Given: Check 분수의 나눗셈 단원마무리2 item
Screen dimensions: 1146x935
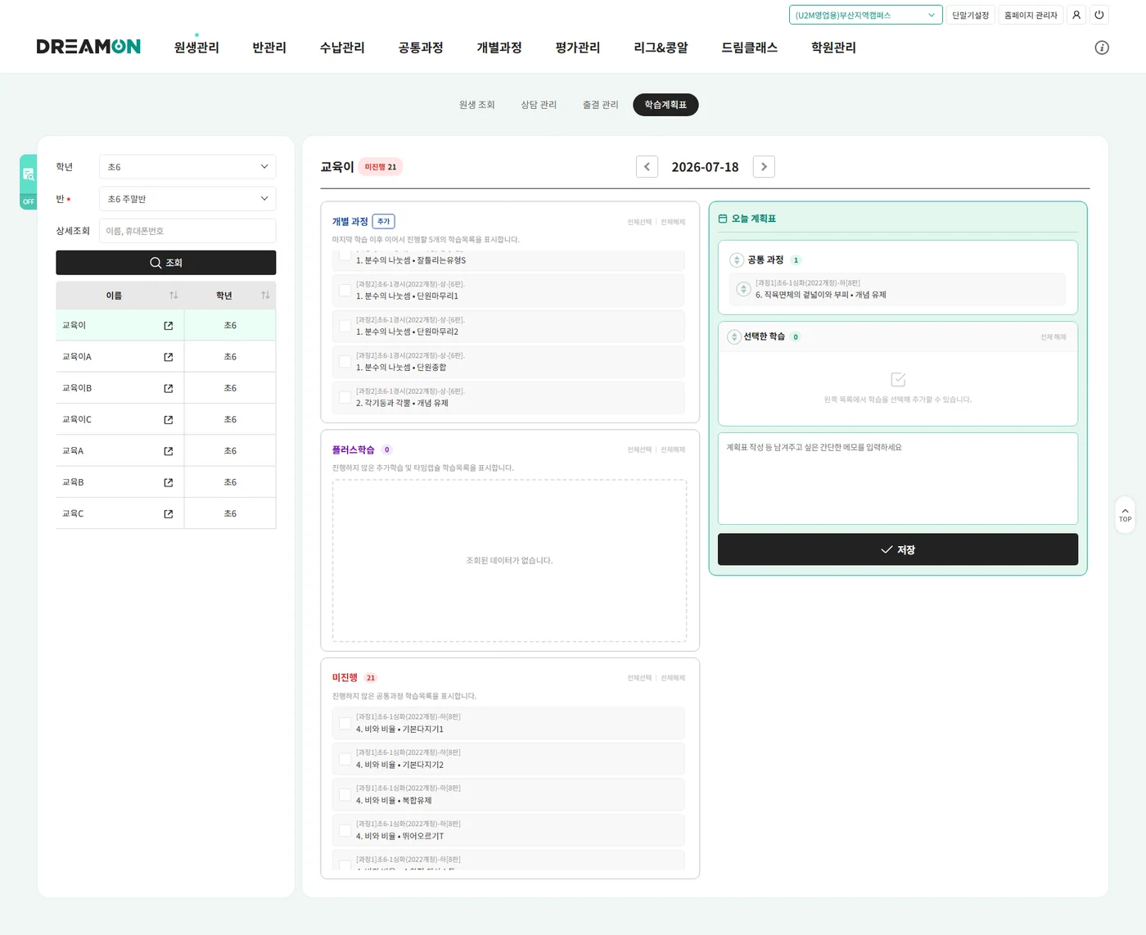Looking at the screenshot, I should (345, 326).
